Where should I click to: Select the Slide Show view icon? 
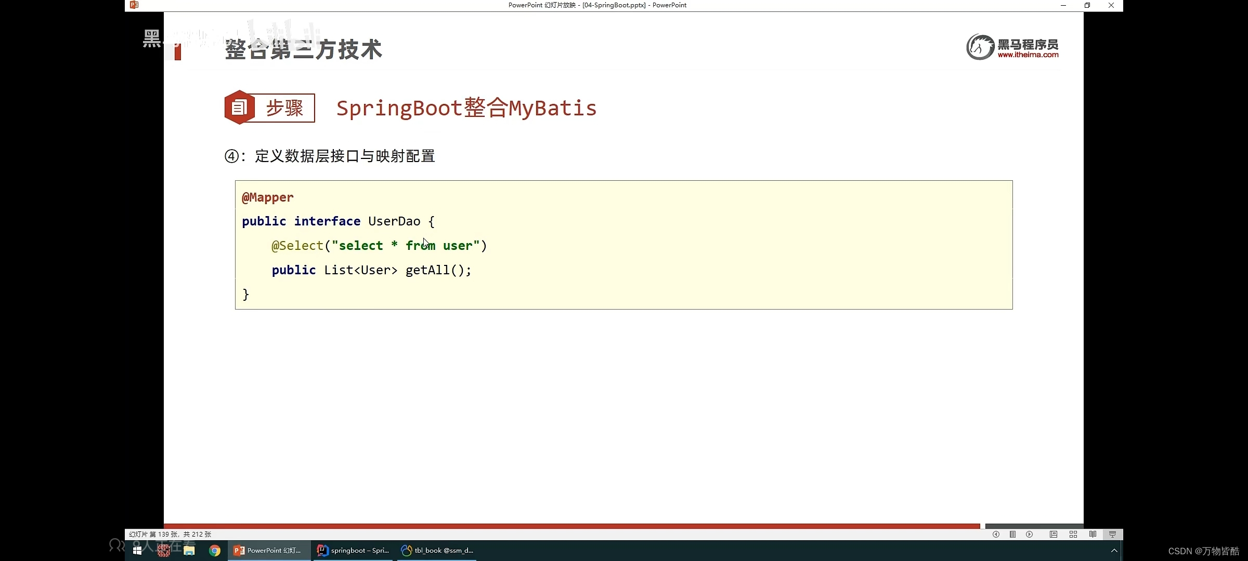pyautogui.click(x=1112, y=534)
